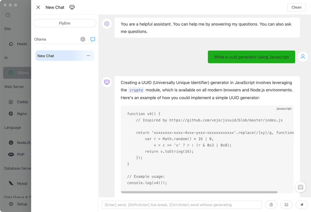Click the assistant robot avatar
Screen dimensions: 311x212
107,82
